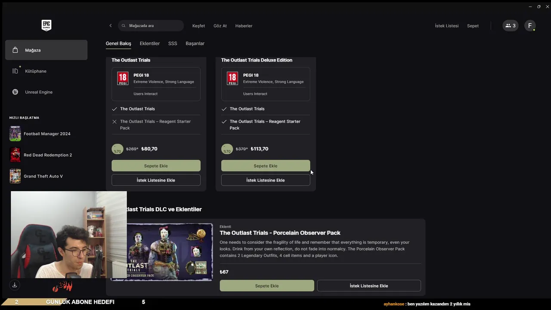Click the Unreal Engine icon
This screenshot has height=310, width=551.
click(15, 92)
